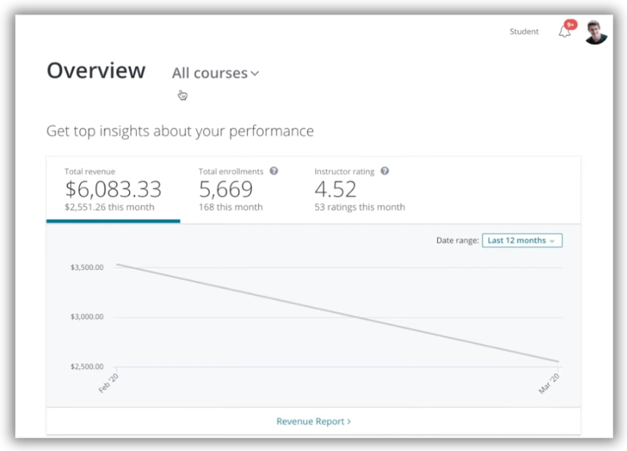Switch to the Total enrollments tab

click(238, 190)
